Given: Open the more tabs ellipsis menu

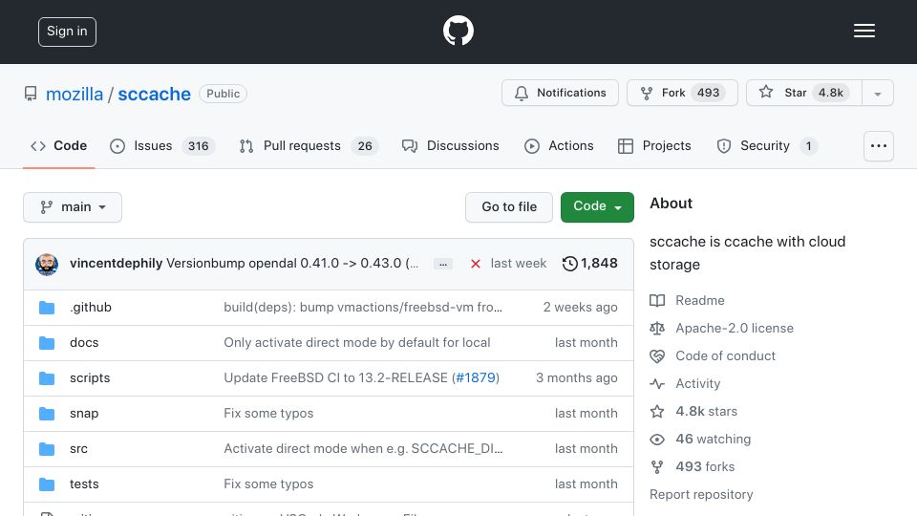Looking at the screenshot, I should [x=879, y=145].
